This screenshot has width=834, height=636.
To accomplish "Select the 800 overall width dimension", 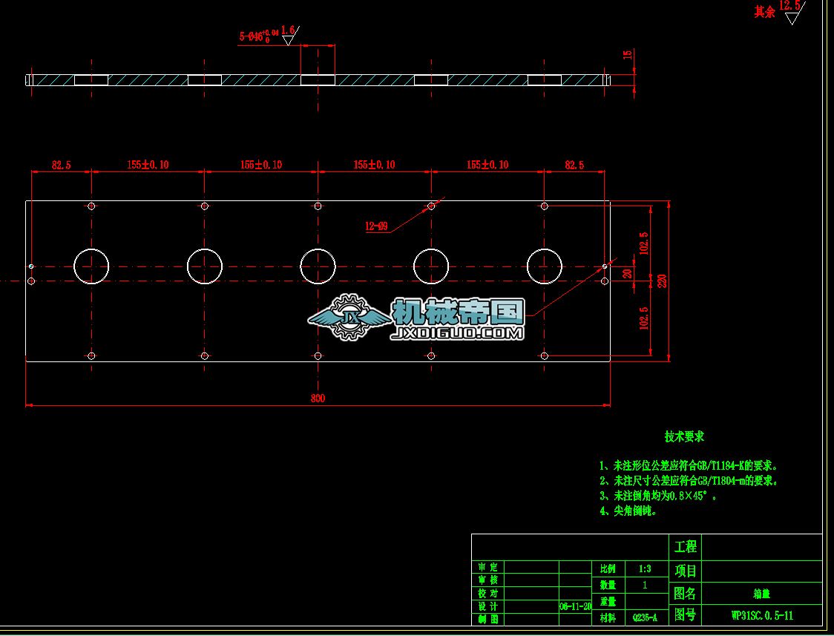I will pyautogui.click(x=317, y=398).
